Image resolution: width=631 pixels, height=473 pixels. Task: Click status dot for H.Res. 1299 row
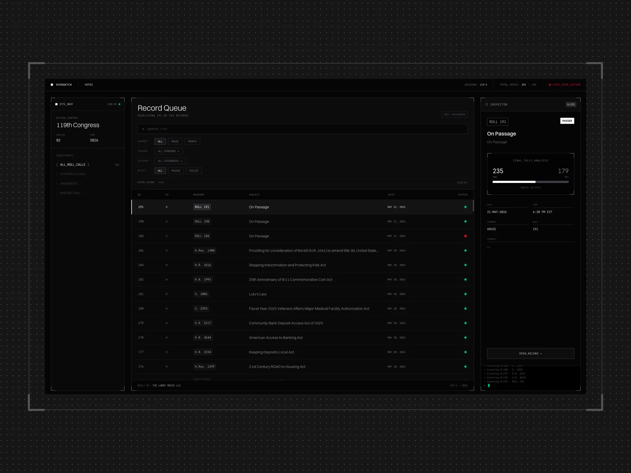466,367
